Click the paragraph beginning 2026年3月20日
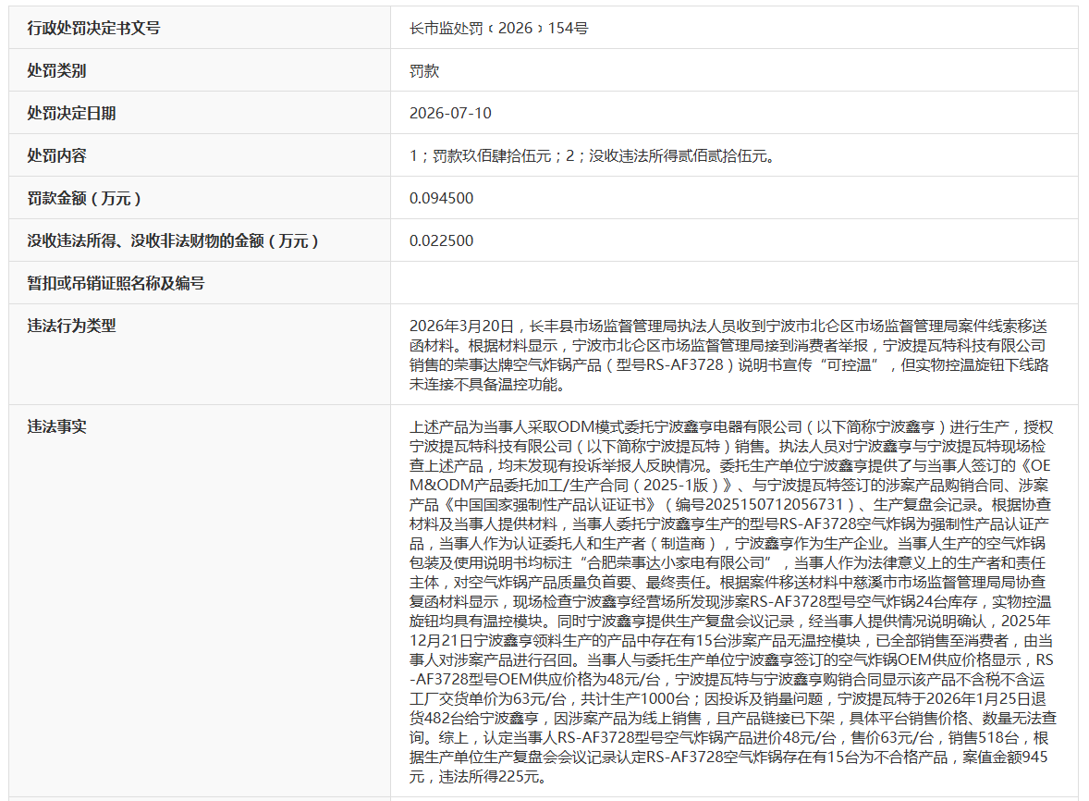Image resolution: width=1089 pixels, height=801 pixels. (x=728, y=355)
